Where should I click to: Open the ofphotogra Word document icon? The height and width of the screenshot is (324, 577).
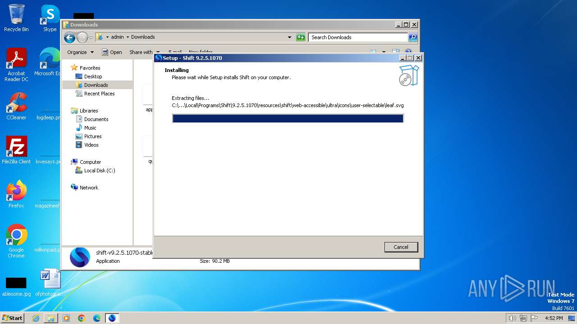[50, 283]
